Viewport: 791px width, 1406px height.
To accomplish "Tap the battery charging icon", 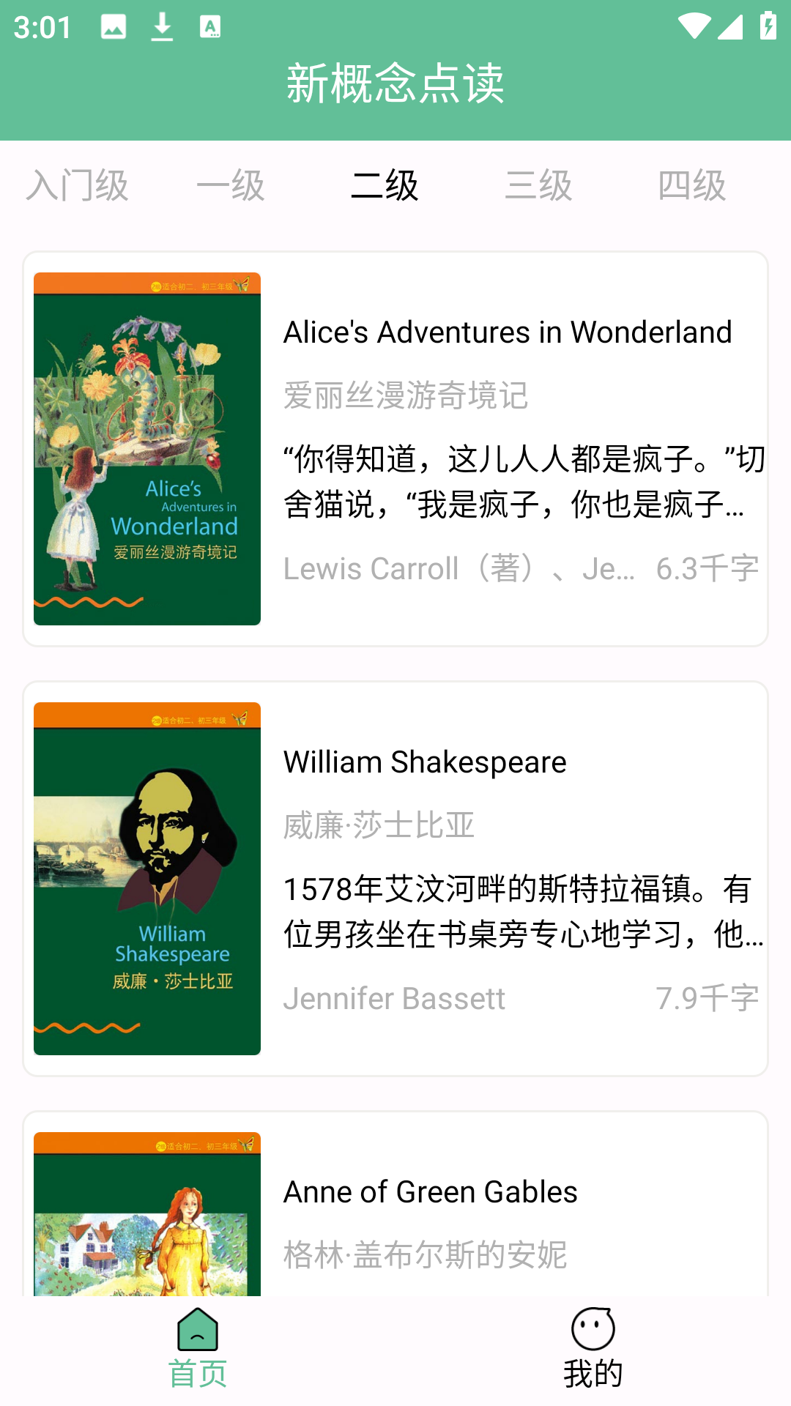I will pos(768,26).
